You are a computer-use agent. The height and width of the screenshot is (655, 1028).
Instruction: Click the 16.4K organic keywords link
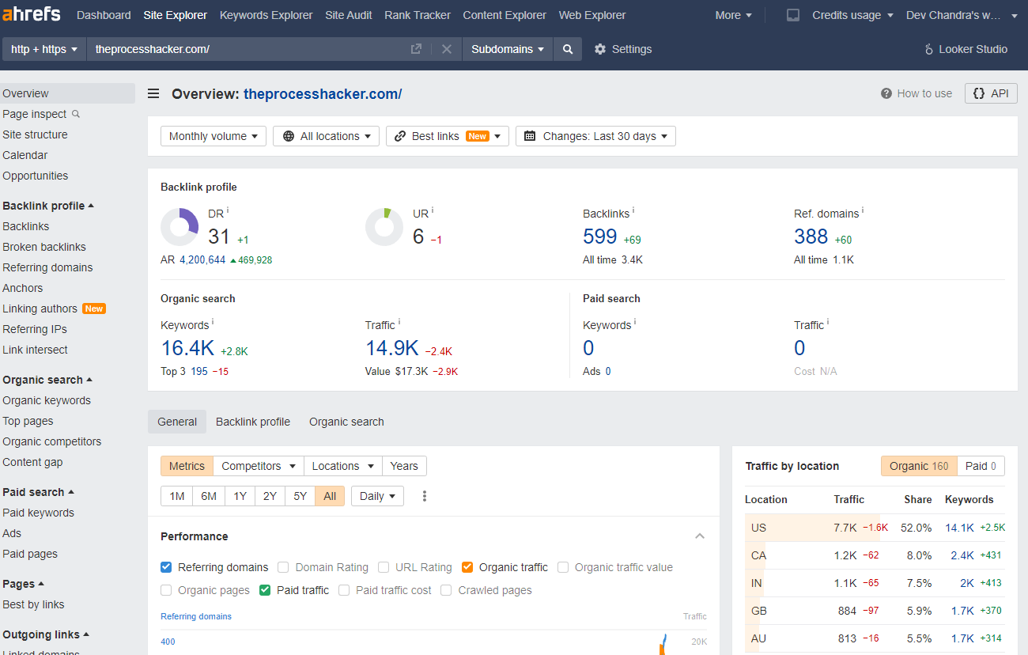click(187, 348)
